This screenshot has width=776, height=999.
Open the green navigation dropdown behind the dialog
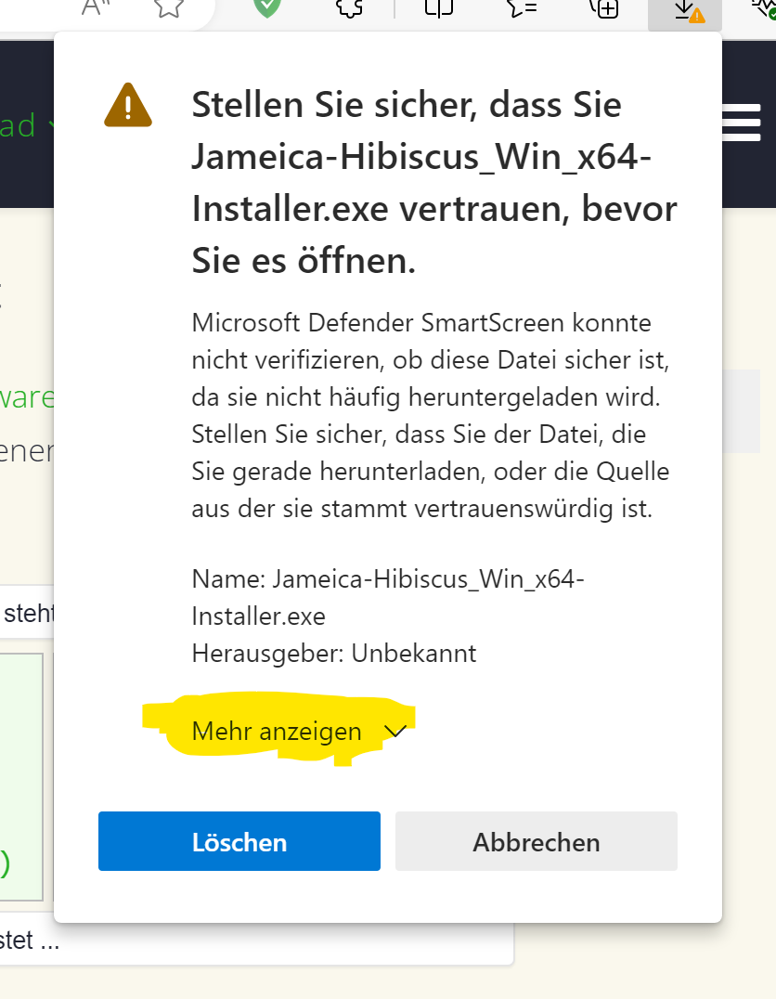point(26,125)
